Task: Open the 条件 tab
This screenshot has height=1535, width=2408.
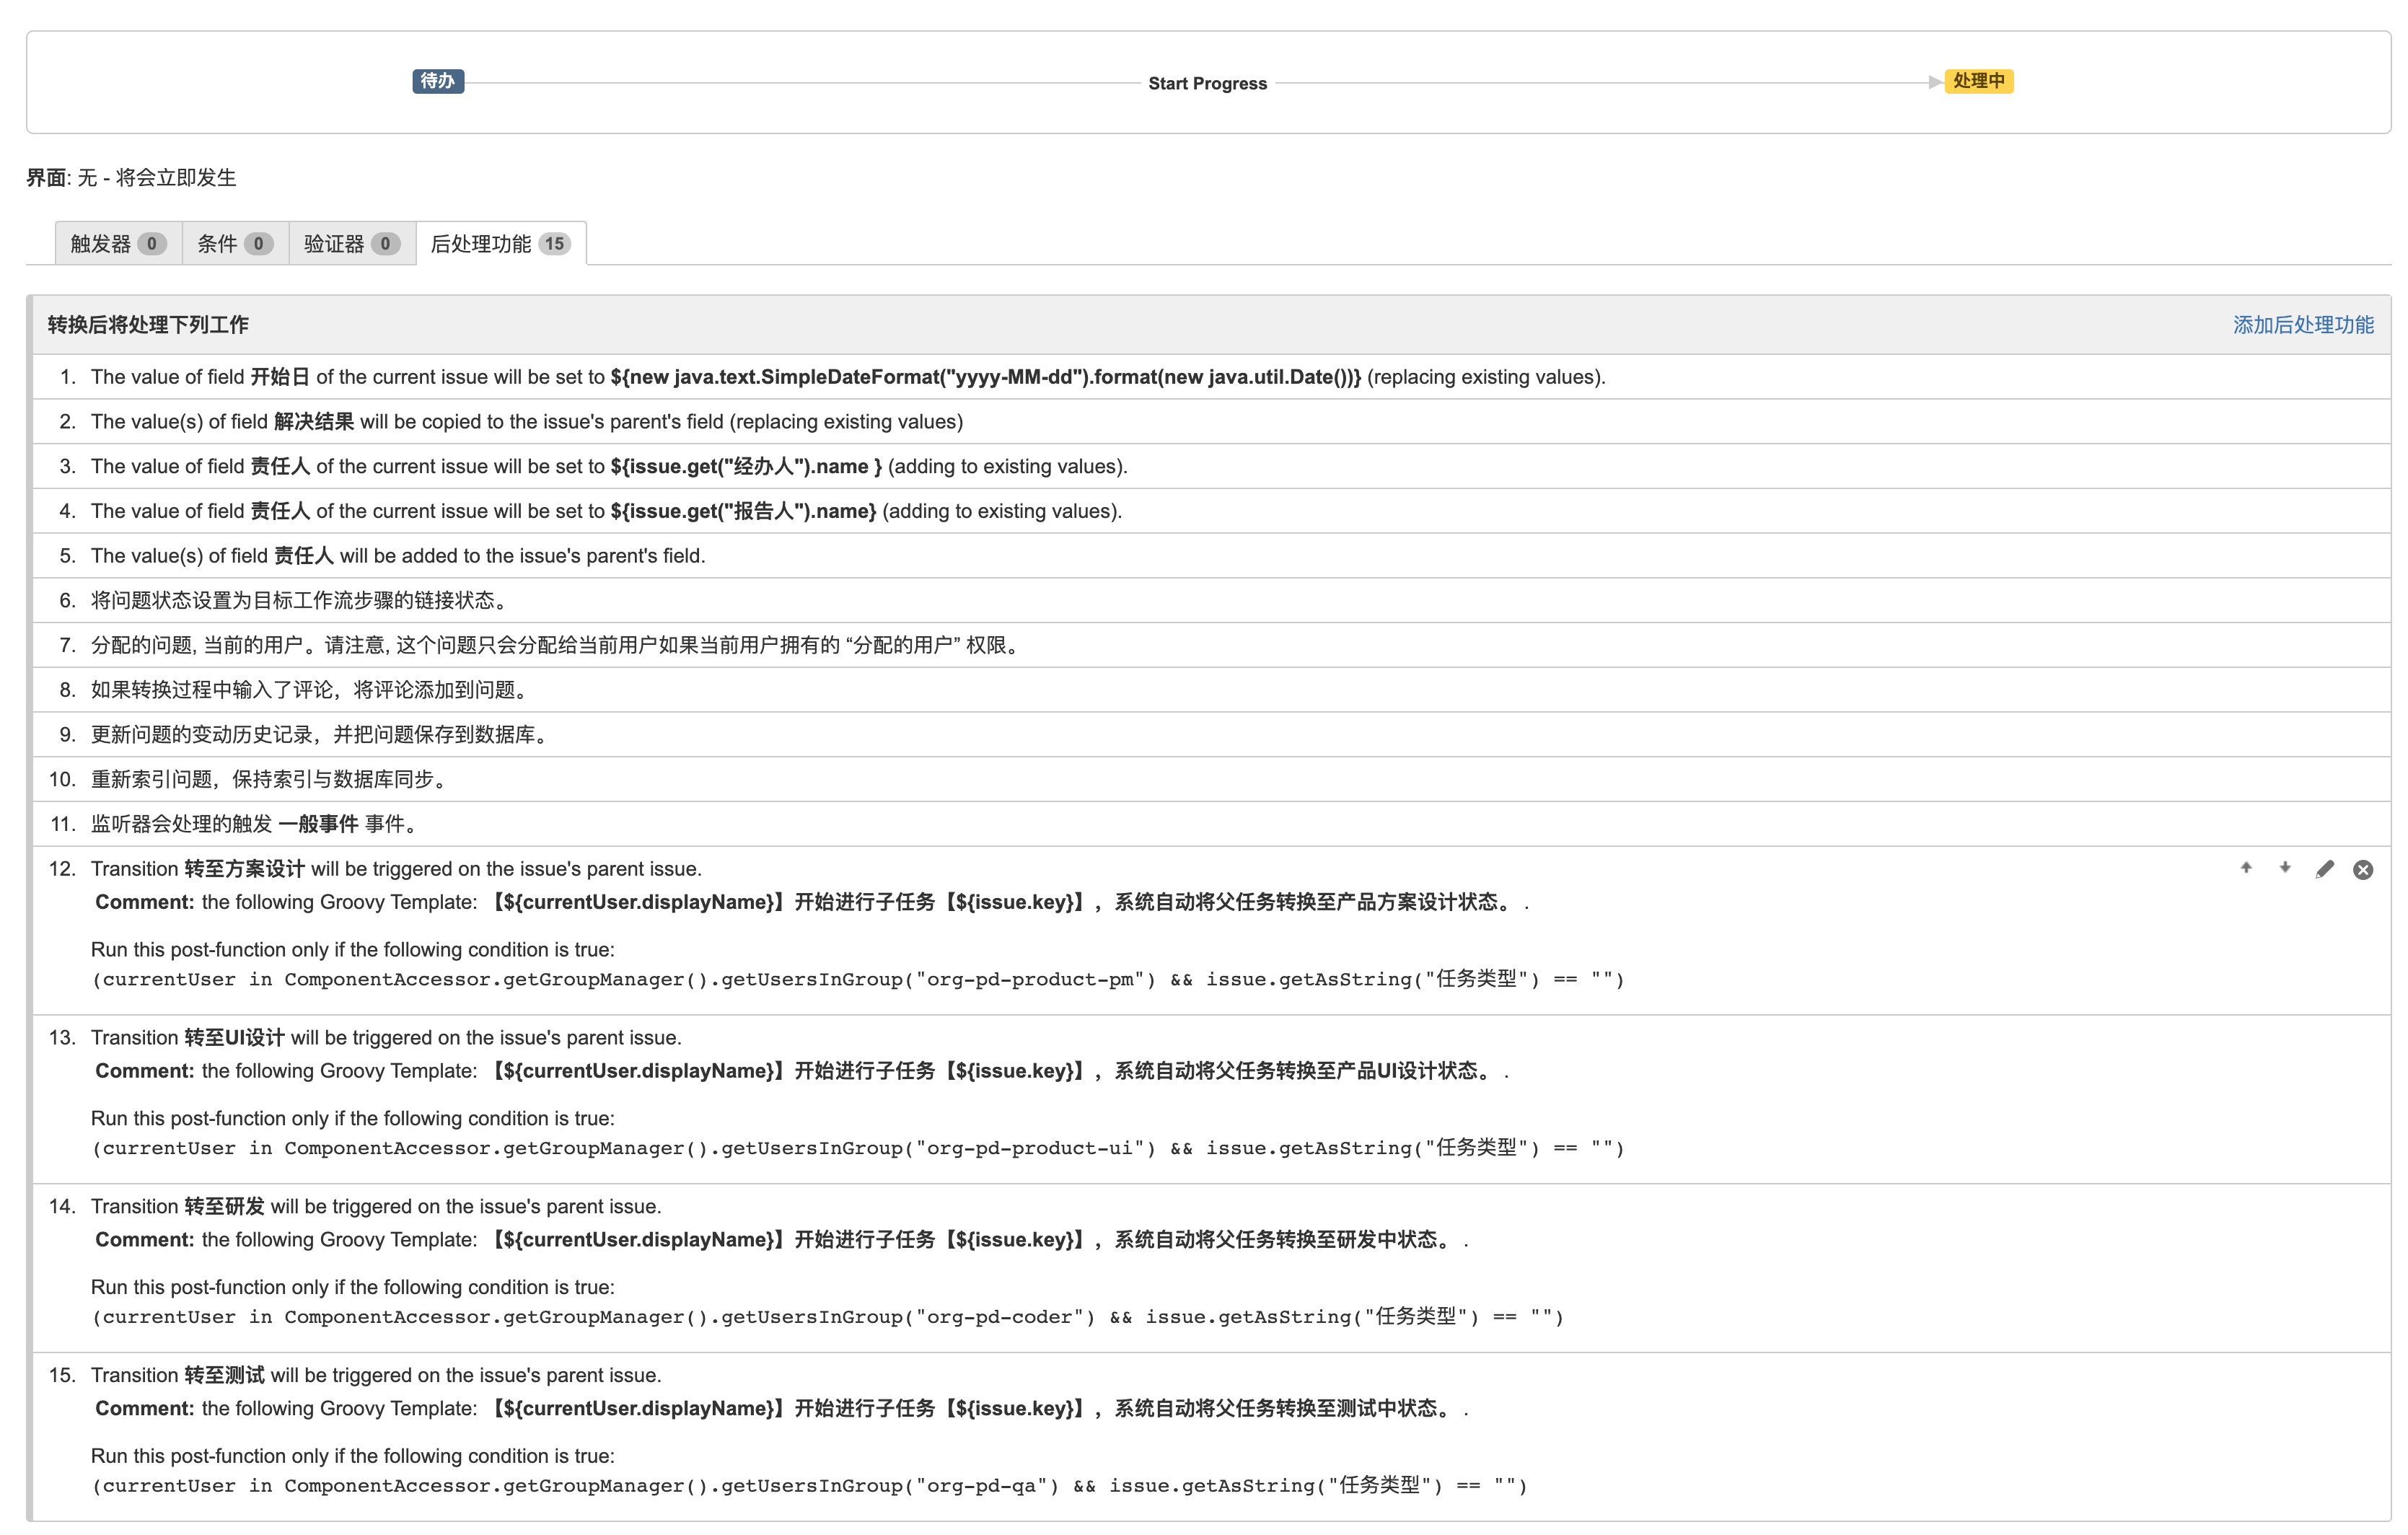Action: pyautogui.click(x=235, y=243)
